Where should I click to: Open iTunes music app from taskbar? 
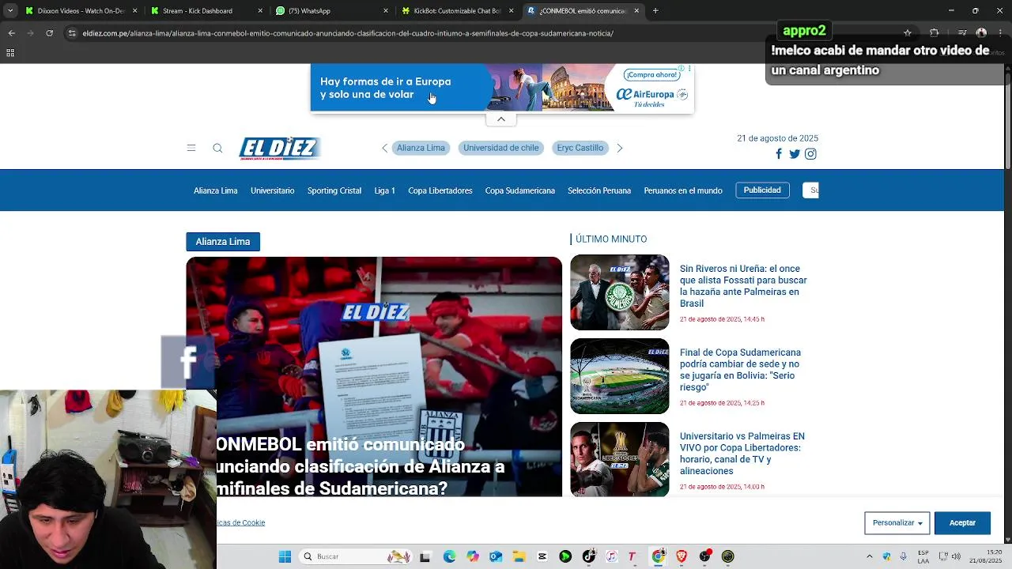[x=611, y=556]
